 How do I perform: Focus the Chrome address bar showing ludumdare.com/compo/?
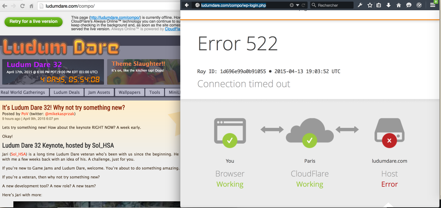click(x=108, y=6)
